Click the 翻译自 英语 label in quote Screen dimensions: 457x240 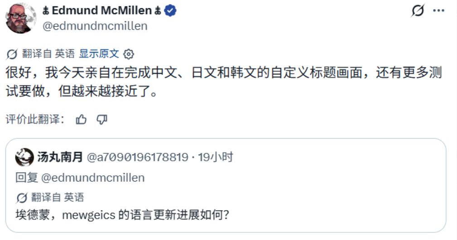click(58, 198)
